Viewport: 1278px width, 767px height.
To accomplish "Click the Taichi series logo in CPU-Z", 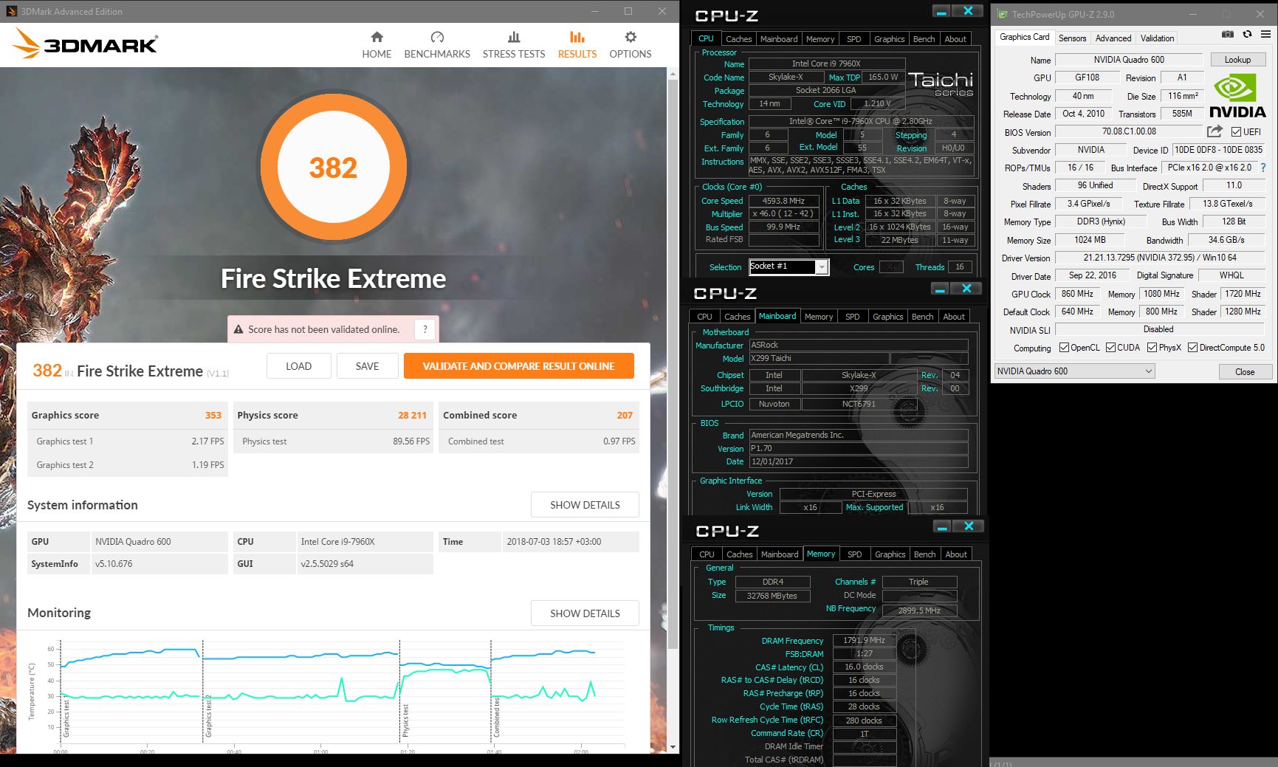I will [x=941, y=83].
